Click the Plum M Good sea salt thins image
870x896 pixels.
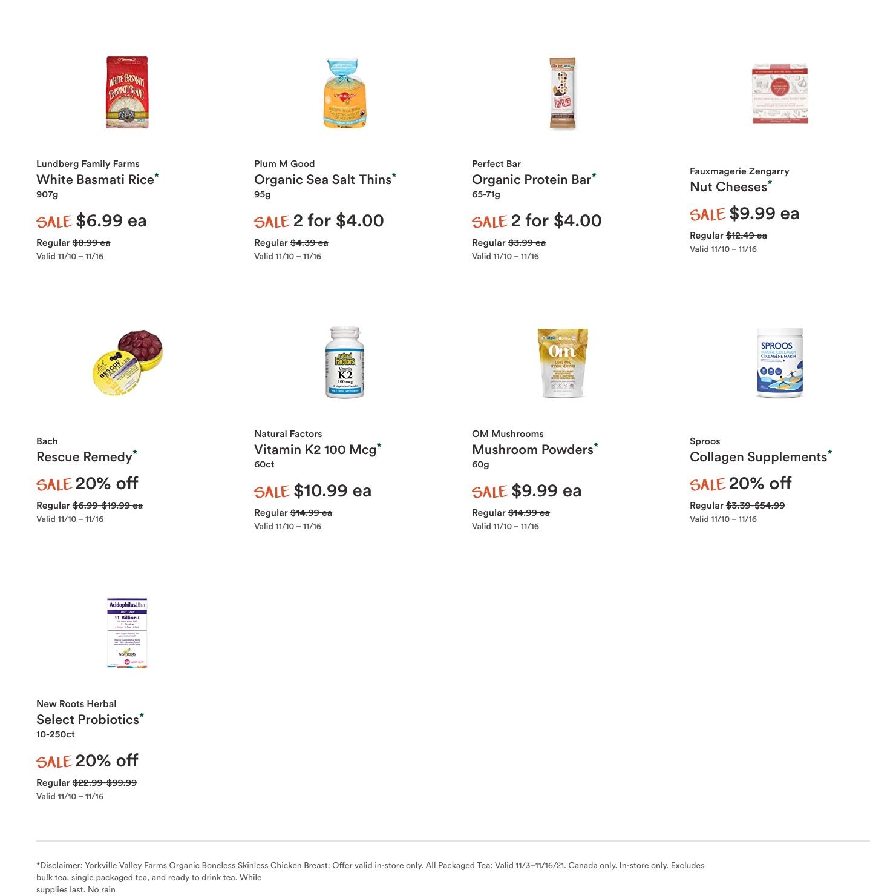tap(345, 93)
